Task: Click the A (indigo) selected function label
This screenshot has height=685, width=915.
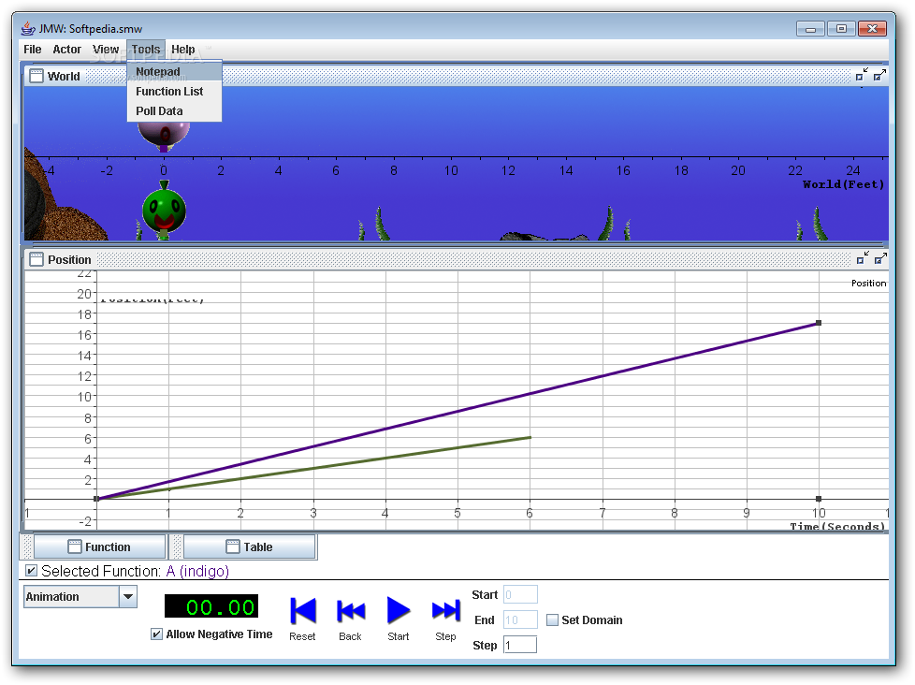Action: (197, 571)
